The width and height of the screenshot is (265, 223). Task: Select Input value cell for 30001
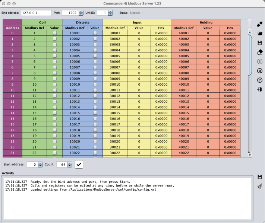click(139, 33)
